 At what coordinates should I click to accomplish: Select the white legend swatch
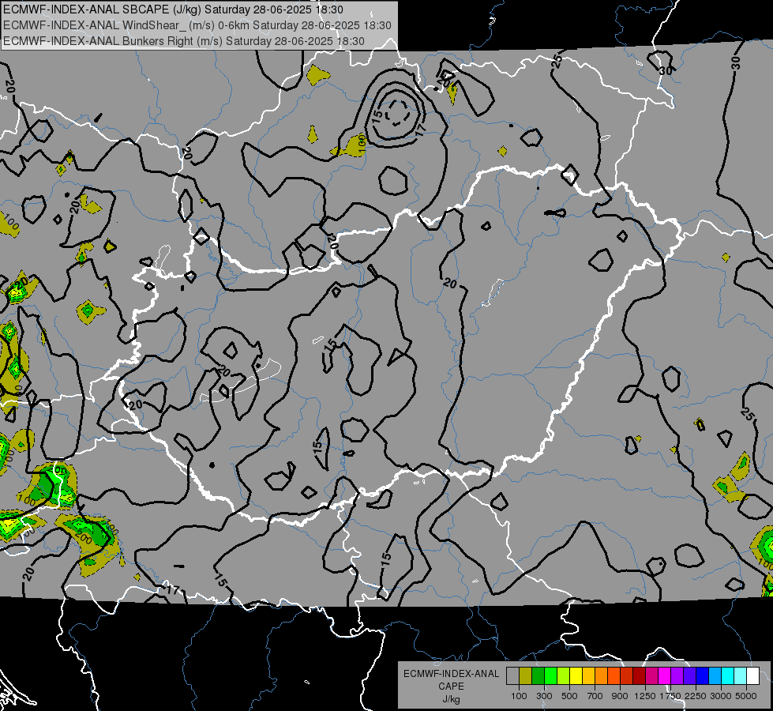coord(753,676)
